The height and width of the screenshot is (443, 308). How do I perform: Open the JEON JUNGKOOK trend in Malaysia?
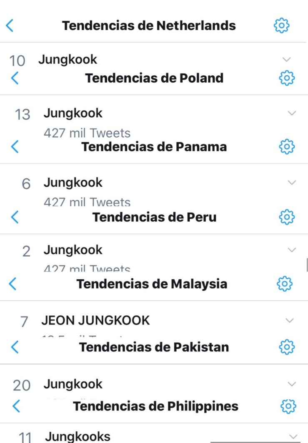click(95, 320)
